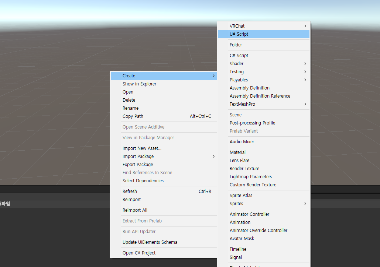Expand the Testing submenu

pos(264,72)
